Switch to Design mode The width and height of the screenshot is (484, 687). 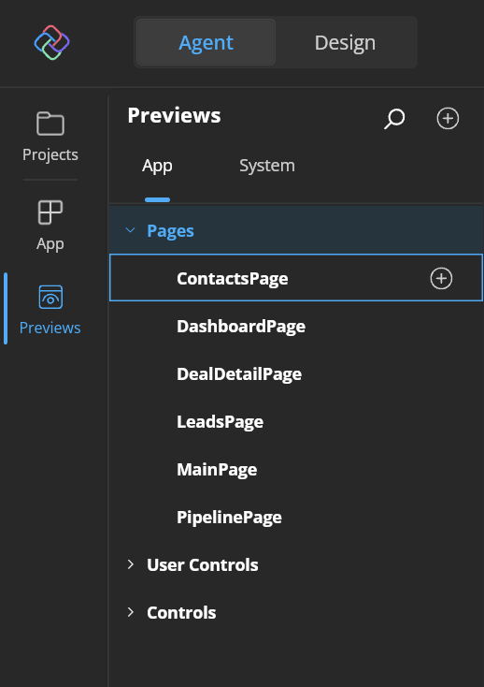point(345,42)
